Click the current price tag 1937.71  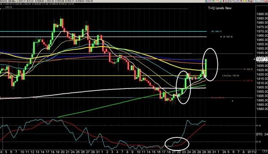click(262, 59)
